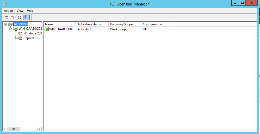This screenshot has width=260, height=134.
Task: Select the List view toolbar icon
Action: 20,17
